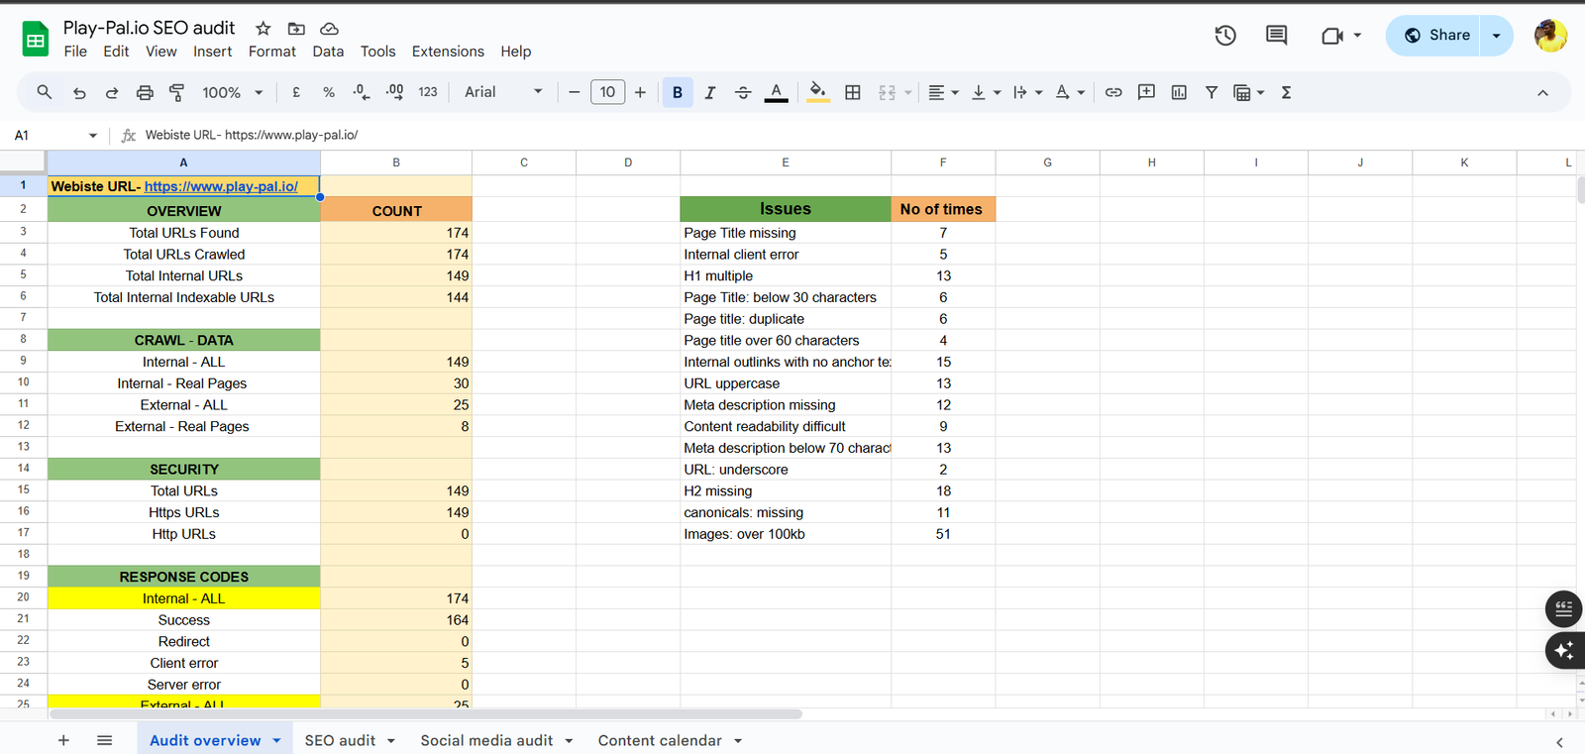Insert a chart from toolbar
The width and height of the screenshot is (1585, 754).
(1179, 92)
